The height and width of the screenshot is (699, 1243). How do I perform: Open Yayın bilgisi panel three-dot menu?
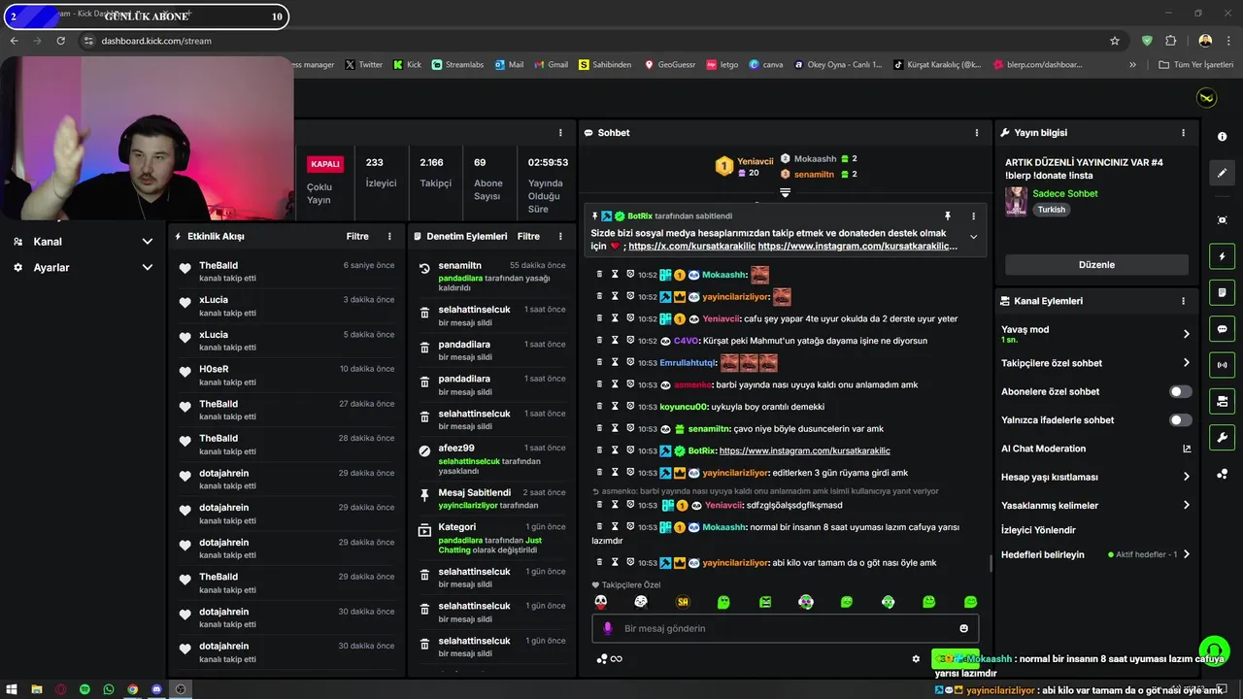click(x=1183, y=132)
